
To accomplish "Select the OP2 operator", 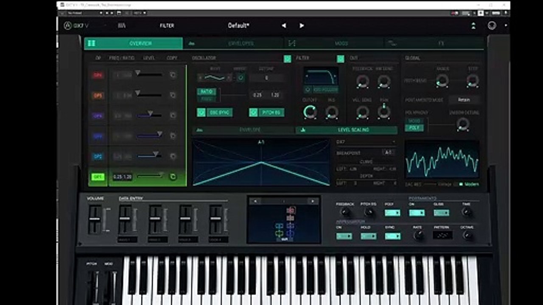I will pyautogui.click(x=98, y=156).
